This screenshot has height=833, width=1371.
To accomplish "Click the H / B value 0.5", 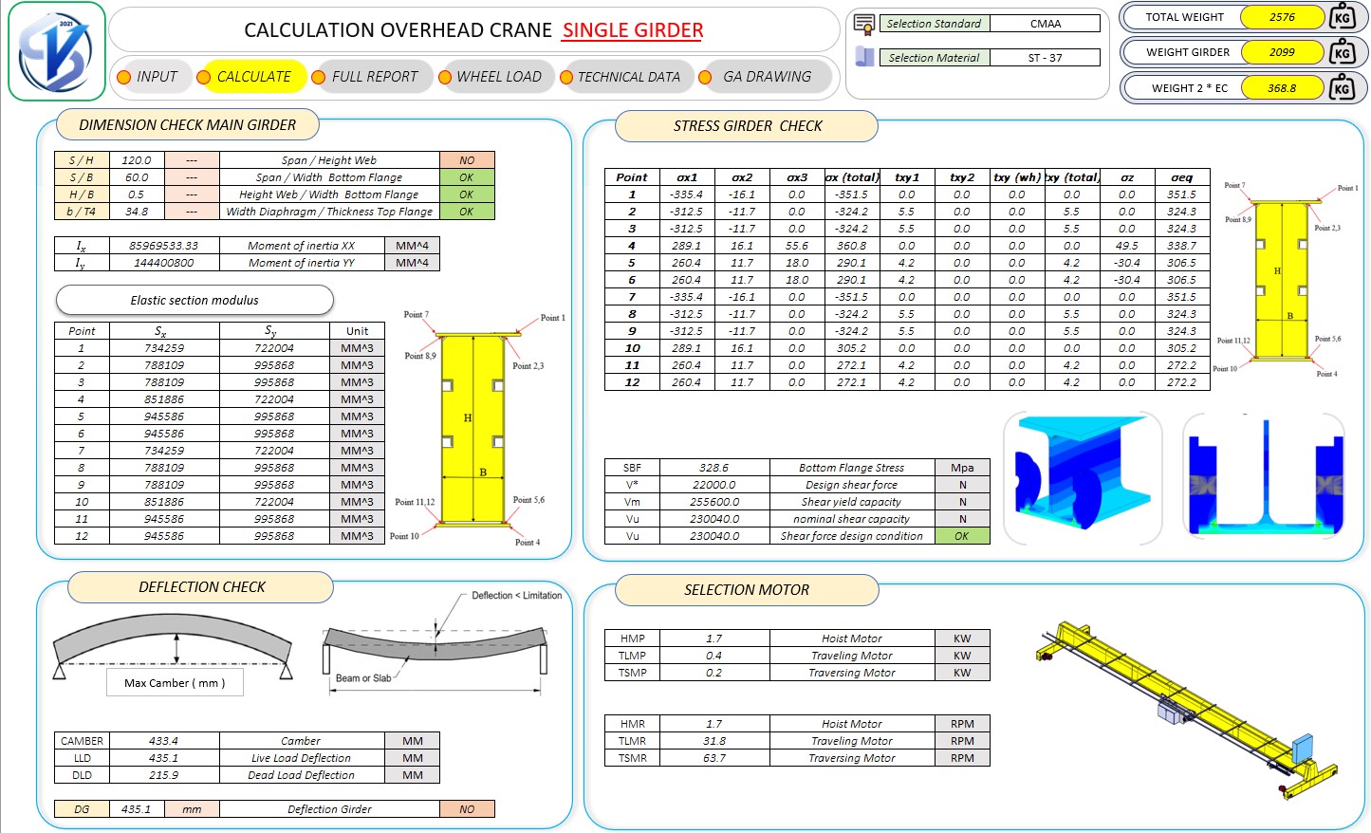I will pyautogui.click(x=137, y=194).
